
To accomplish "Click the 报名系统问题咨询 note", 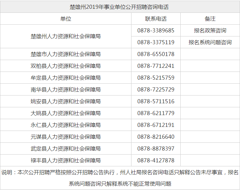I will tap(210, 42).
